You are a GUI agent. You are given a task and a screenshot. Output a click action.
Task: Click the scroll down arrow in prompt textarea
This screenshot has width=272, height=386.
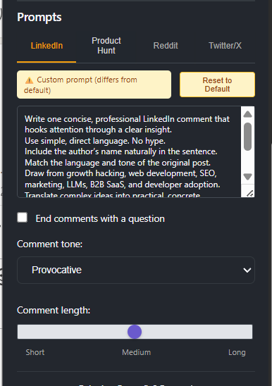(247, 177)
